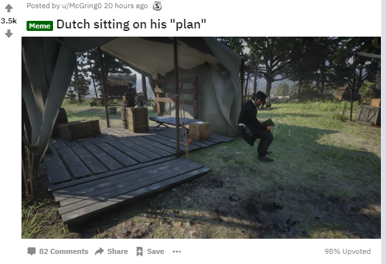Filter posts by the green Meme flair
This screenshot has height=264, width=386.
[x=40, y=26]
